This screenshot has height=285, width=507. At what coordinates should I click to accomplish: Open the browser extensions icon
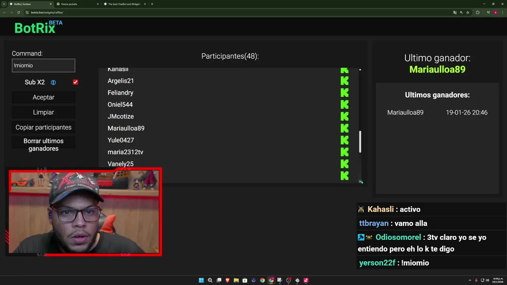[478, 12]
